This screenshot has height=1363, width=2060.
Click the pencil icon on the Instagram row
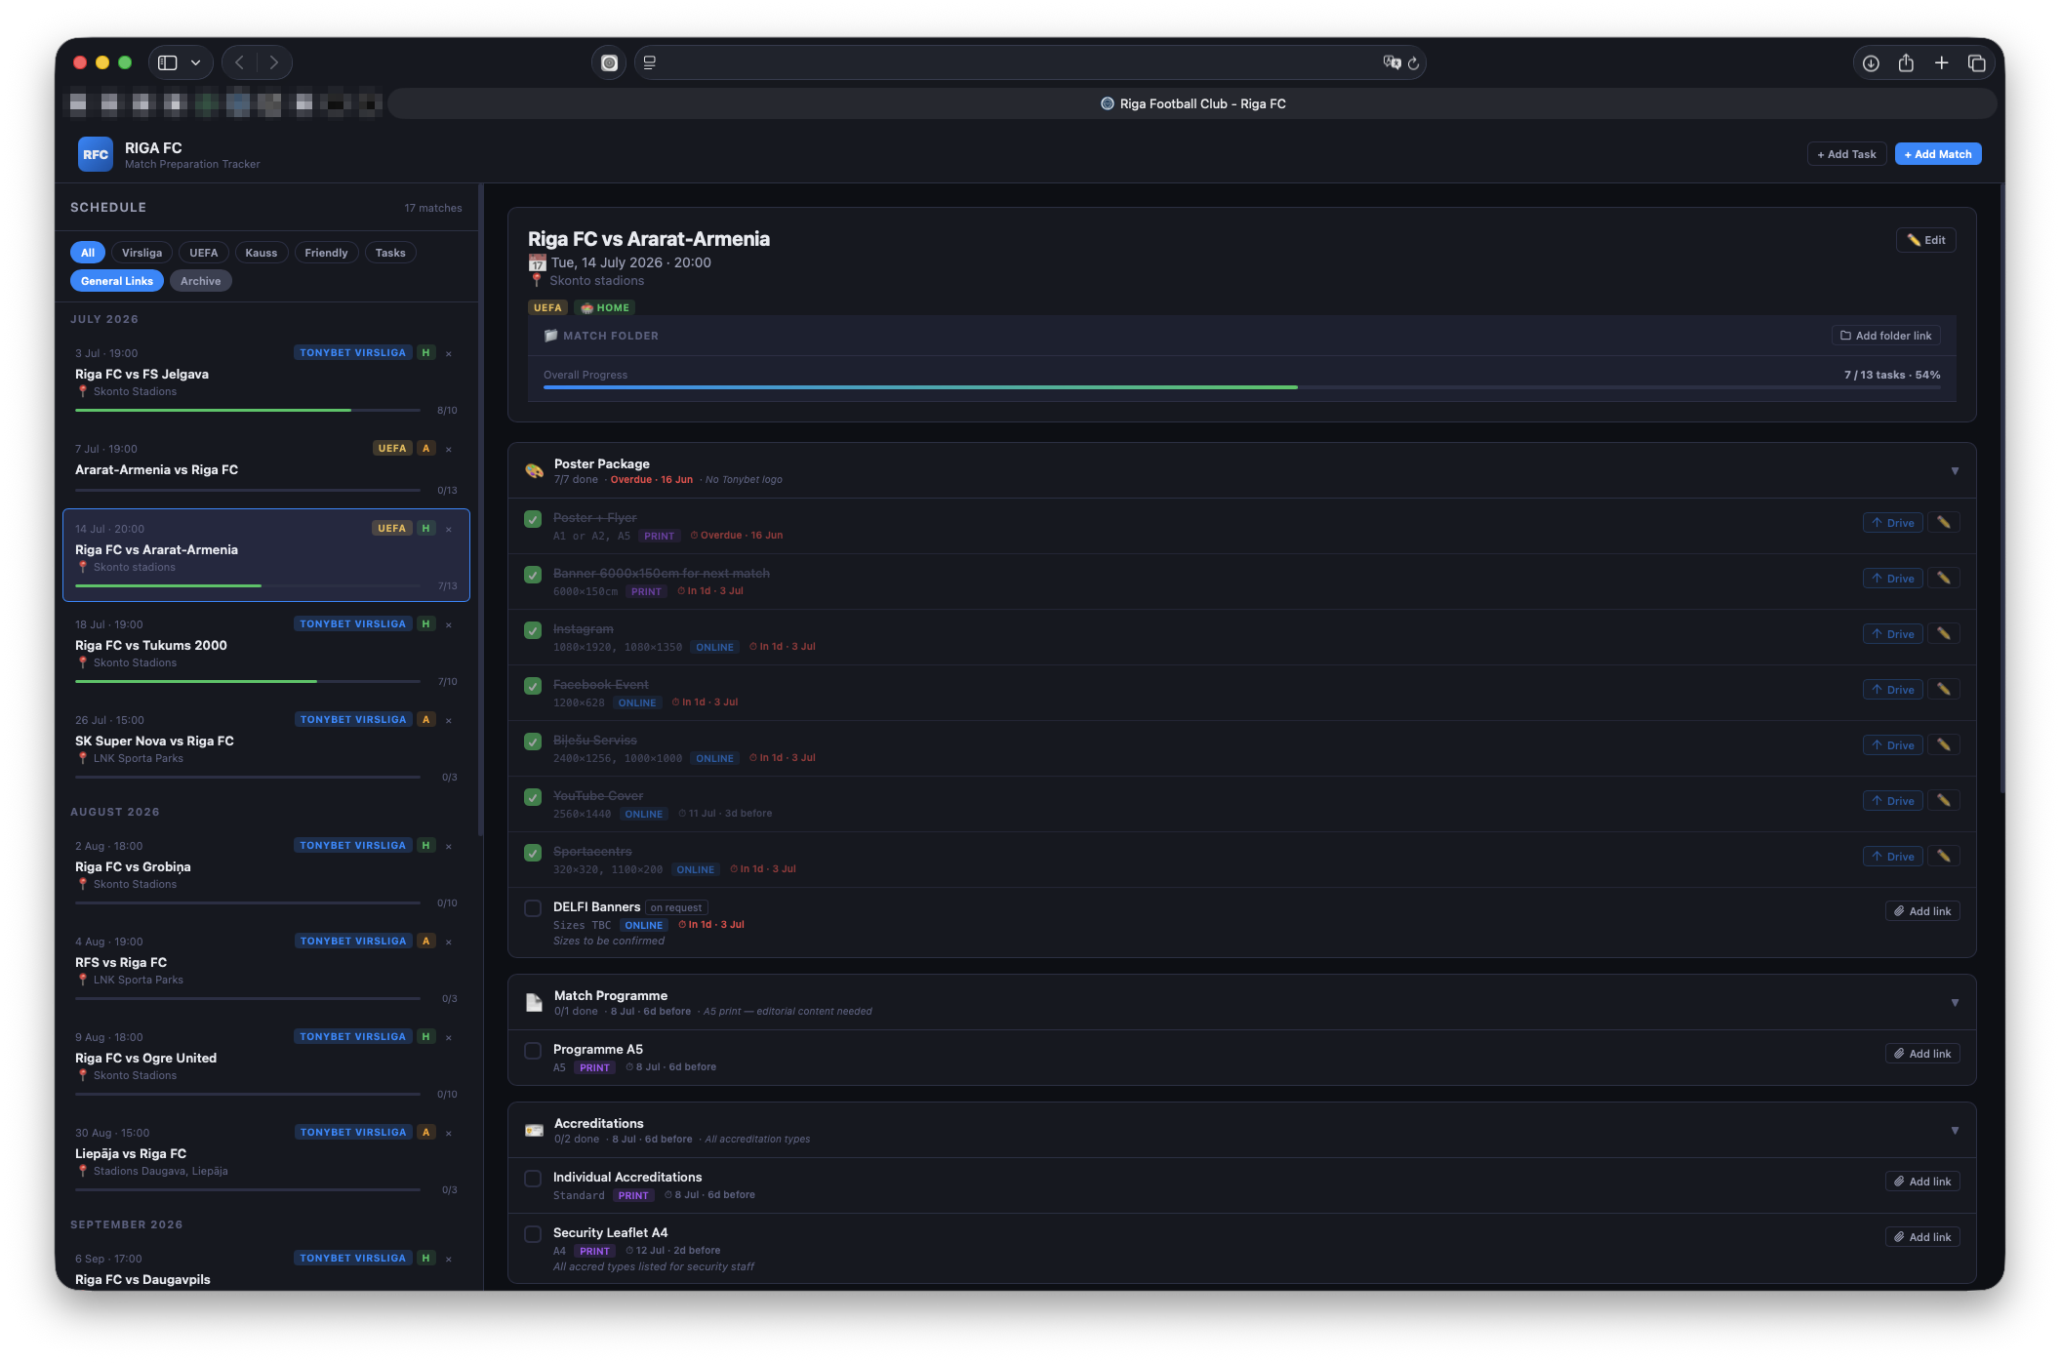point(1943,634)
